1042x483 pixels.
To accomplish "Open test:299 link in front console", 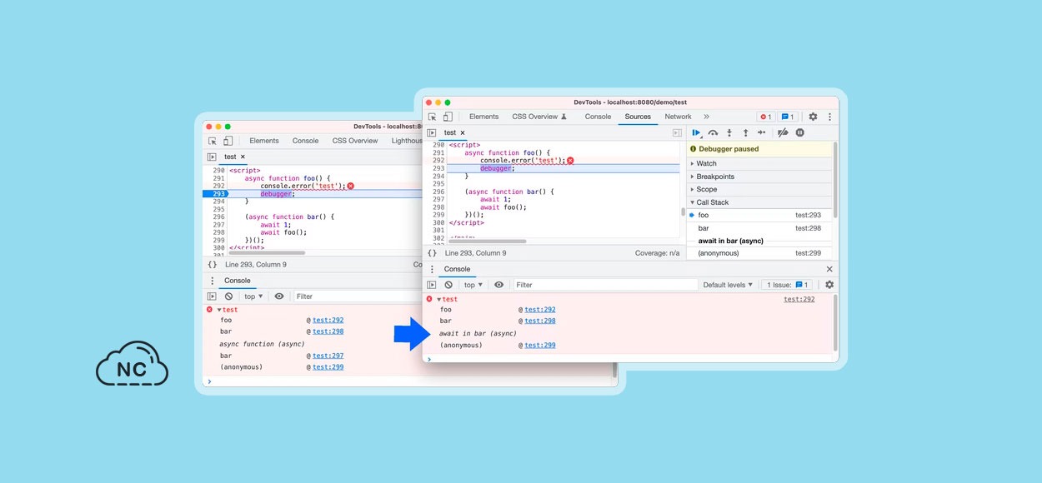I will (x=540, y=345).
